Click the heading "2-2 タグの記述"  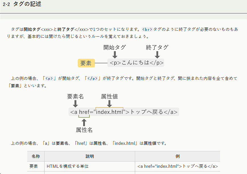(x=22, y=4)
